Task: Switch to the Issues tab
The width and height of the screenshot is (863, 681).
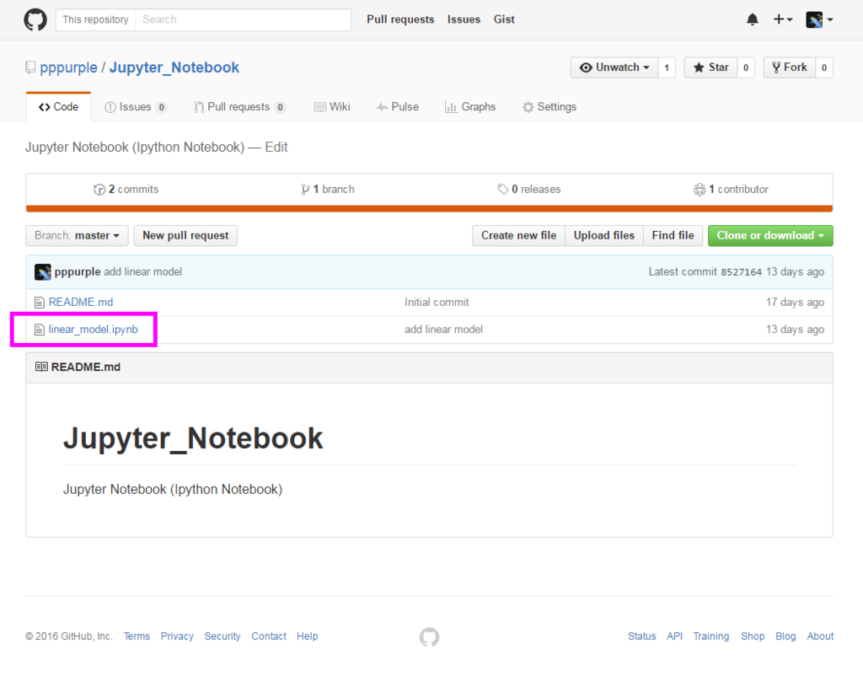Action: (x=135, y=106)
